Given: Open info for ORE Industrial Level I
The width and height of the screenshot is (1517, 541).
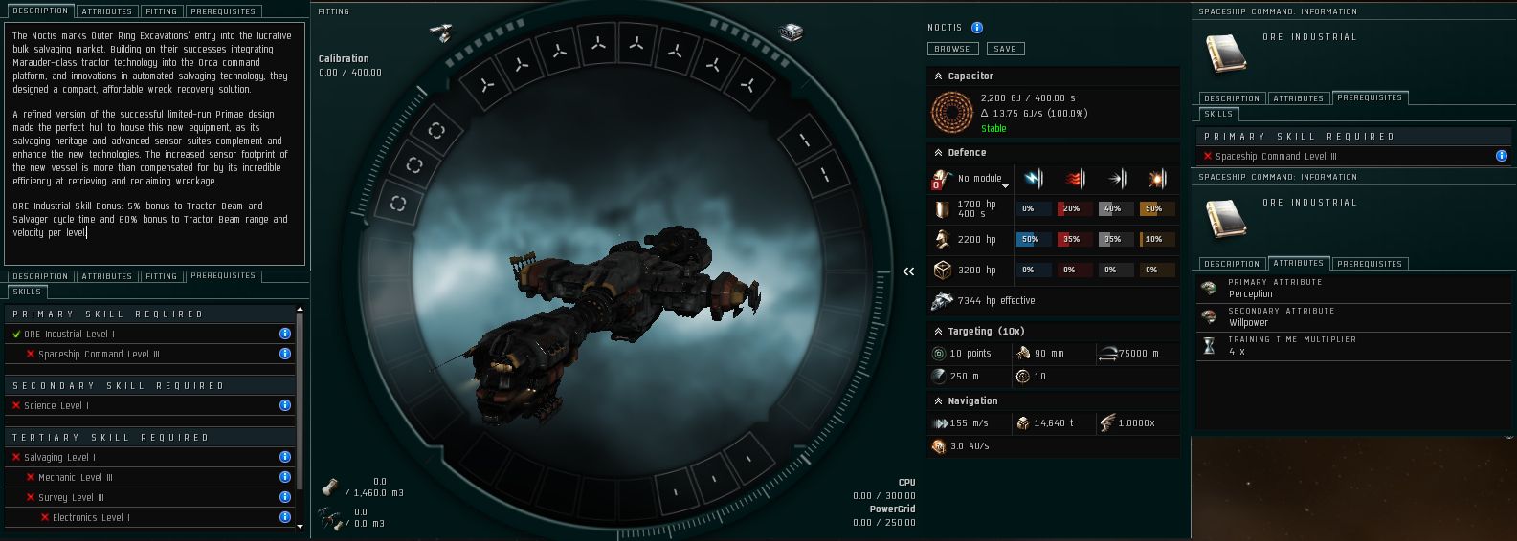Looking at the screenshot, I should click(x=285, y=334).
